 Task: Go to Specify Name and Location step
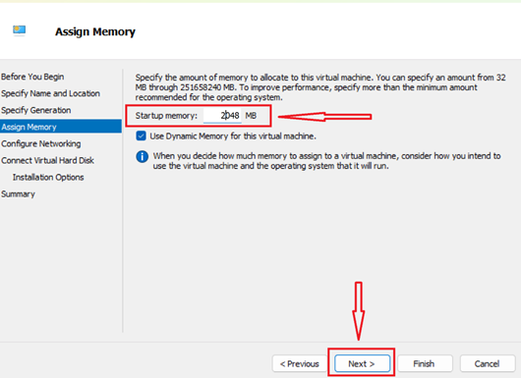[x=50, y=93]
